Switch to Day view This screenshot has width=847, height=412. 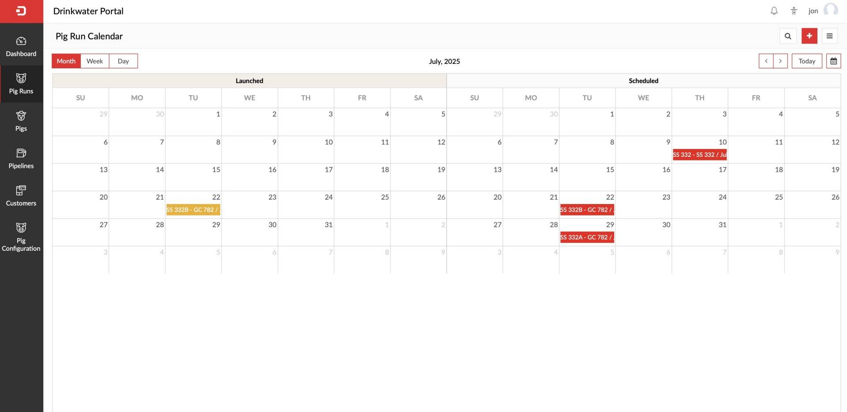click(x=123, y=61)
